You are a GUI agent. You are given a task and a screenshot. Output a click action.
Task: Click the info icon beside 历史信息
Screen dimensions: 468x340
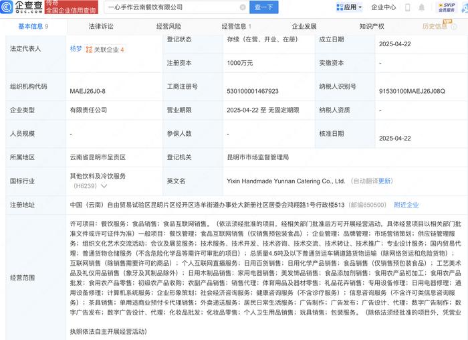(454, 27)
